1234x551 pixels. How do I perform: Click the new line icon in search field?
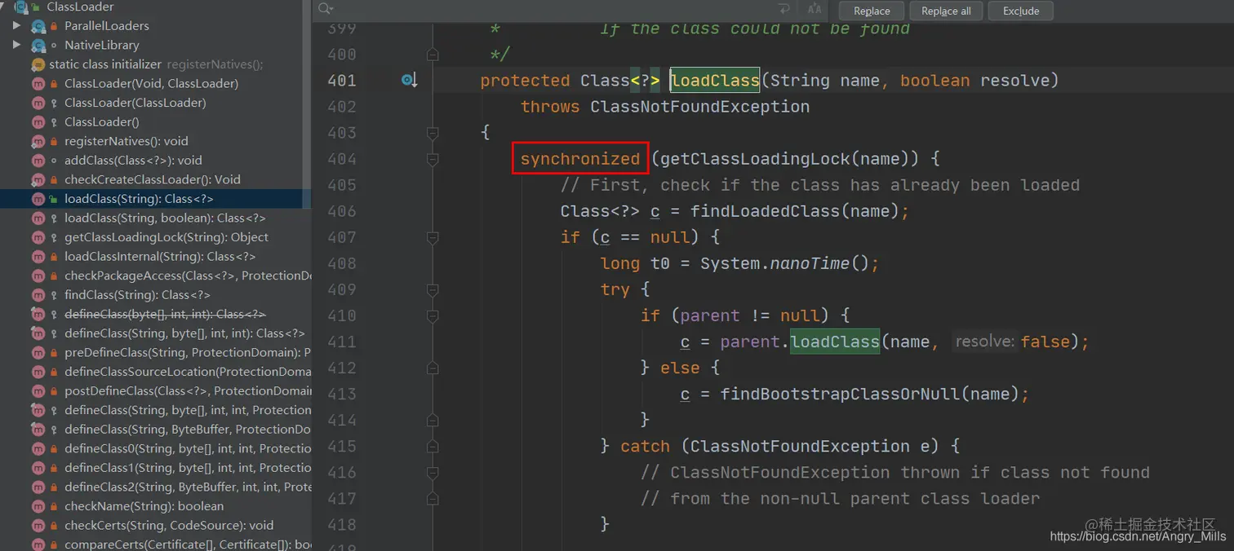coord(784,9)
